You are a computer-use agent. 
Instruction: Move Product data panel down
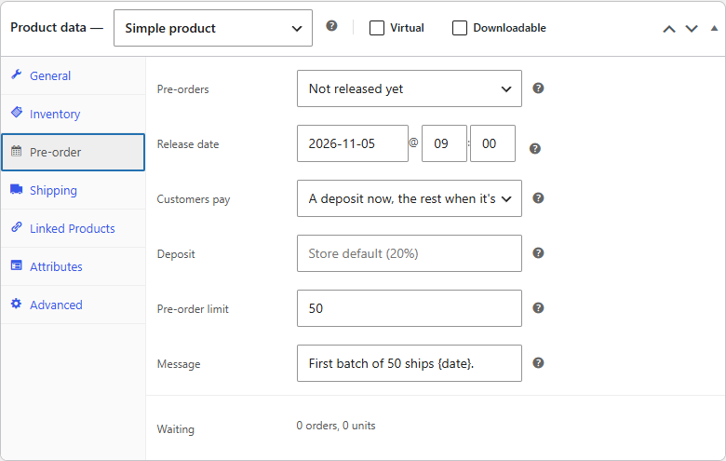click(692, 29)
